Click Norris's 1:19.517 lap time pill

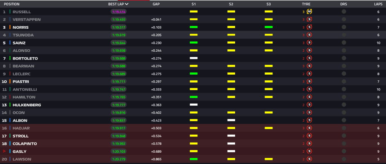118,27
